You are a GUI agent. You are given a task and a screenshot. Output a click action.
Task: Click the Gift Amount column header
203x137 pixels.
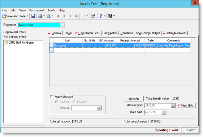(106, 40)
